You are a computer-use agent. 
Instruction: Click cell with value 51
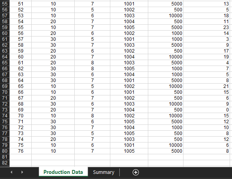point(21,4)
